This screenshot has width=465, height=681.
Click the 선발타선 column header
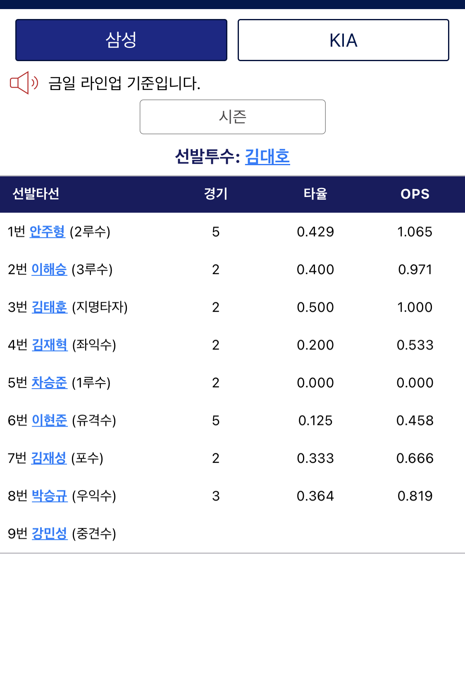click(36, 194)
